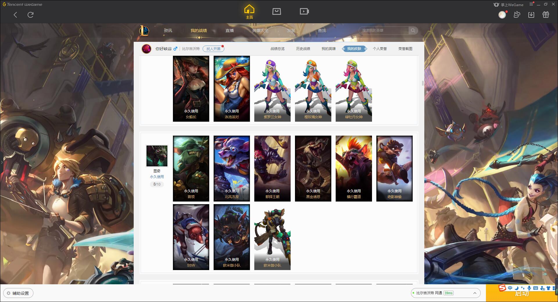This screenshot has width=558, height=302.
Task: Click the 找人开黑 button
Action: 213,49
